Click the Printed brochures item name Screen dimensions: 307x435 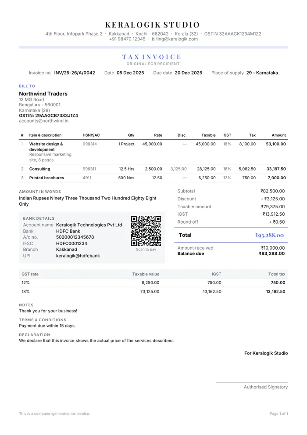[x=46, y=178]
